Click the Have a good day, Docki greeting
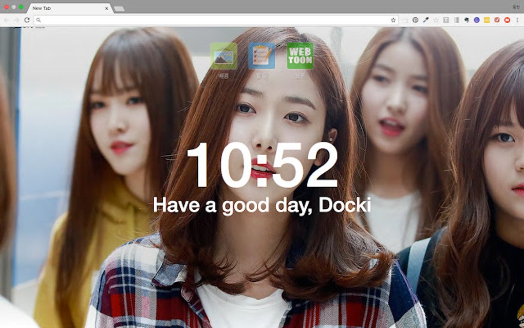Image resolution: width=524 pixels, height=328 pixels. (262, 206)
